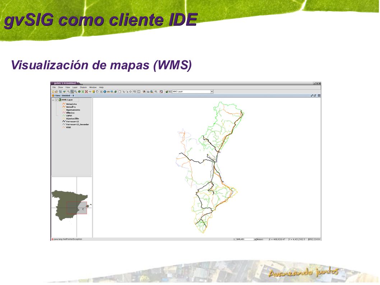Click the green Full extent icon
The height and width of the screenshot is (285, 380).
click(83, 92)
